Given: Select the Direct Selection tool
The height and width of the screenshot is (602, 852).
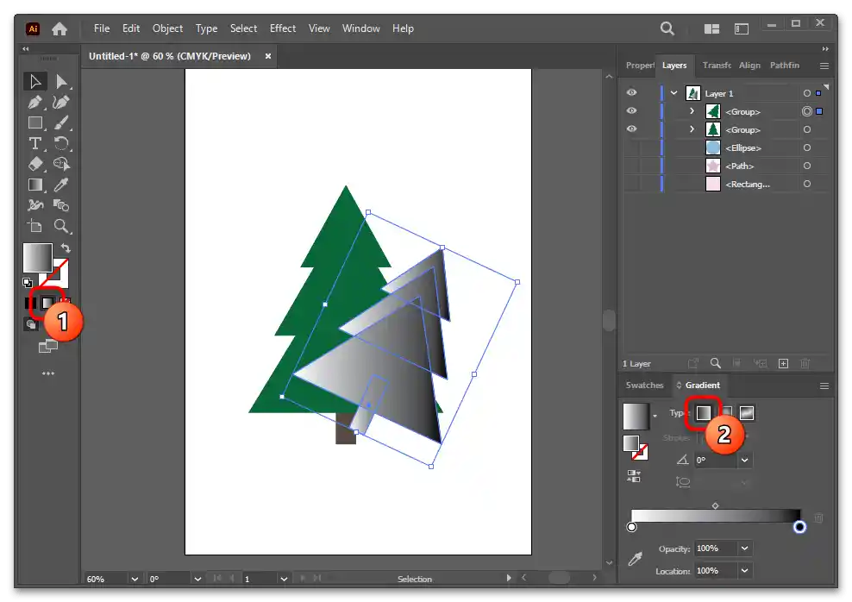Looking at the screenshot, I should (x=61, y=82).
